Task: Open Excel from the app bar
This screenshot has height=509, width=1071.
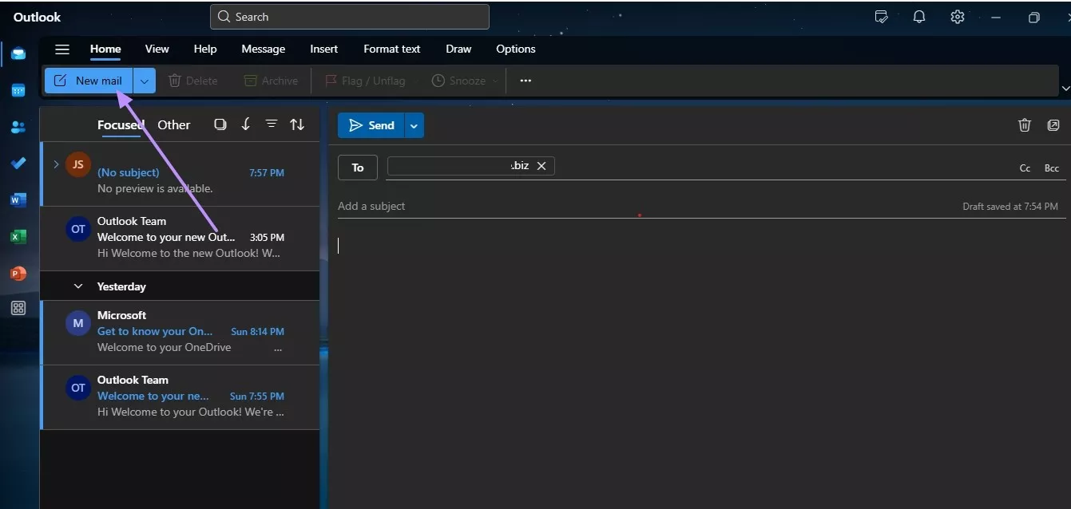Action: click(x=18, y=236)
